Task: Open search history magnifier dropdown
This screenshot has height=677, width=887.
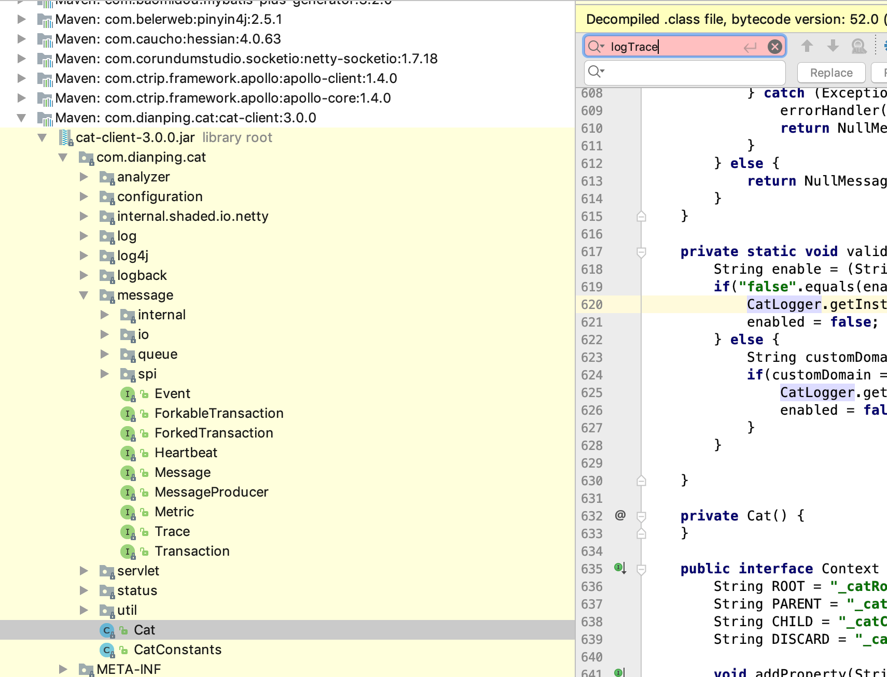Action: [x=597, y=47]
